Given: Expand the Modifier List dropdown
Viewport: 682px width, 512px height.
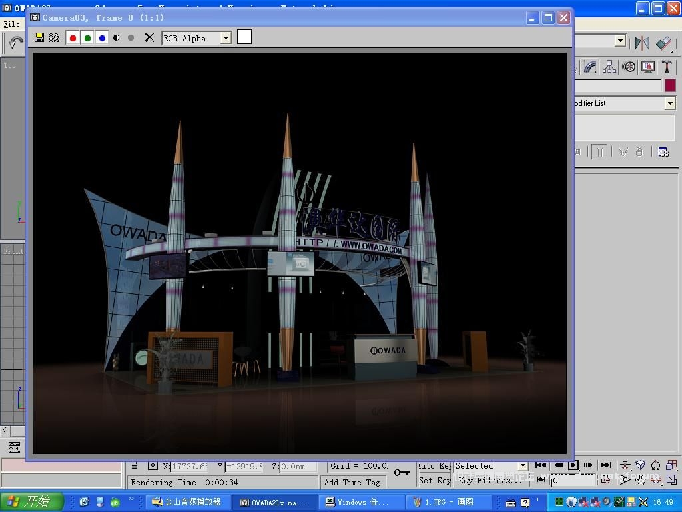Looking at the screenshot, I should point(670,103).
